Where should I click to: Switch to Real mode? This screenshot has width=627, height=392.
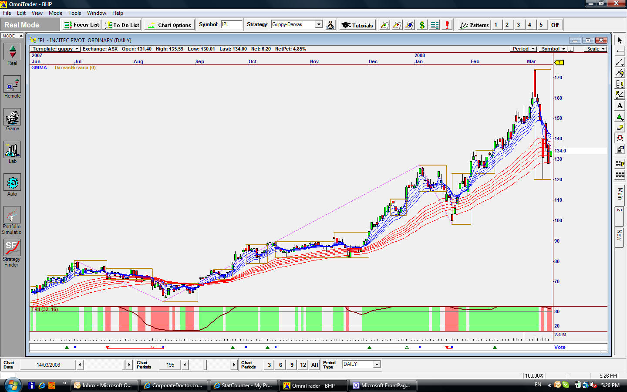pos(12,54)
